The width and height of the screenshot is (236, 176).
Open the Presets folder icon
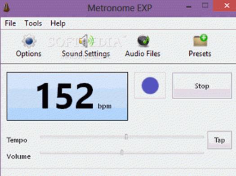pyautogui.click(x=200, y=41)
